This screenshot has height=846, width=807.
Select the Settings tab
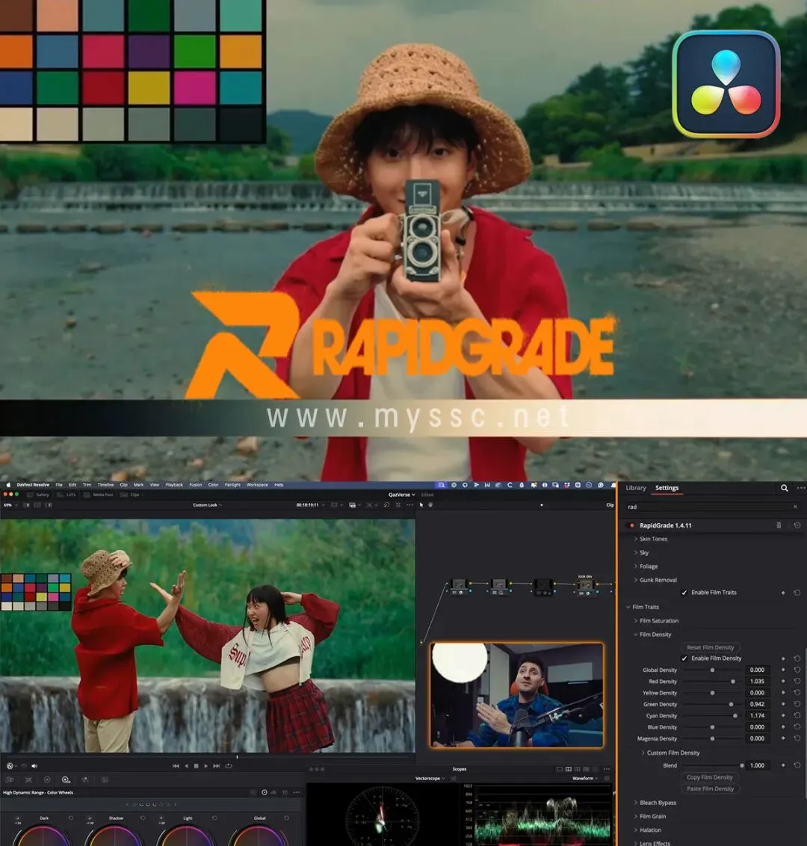coord(667,488)
